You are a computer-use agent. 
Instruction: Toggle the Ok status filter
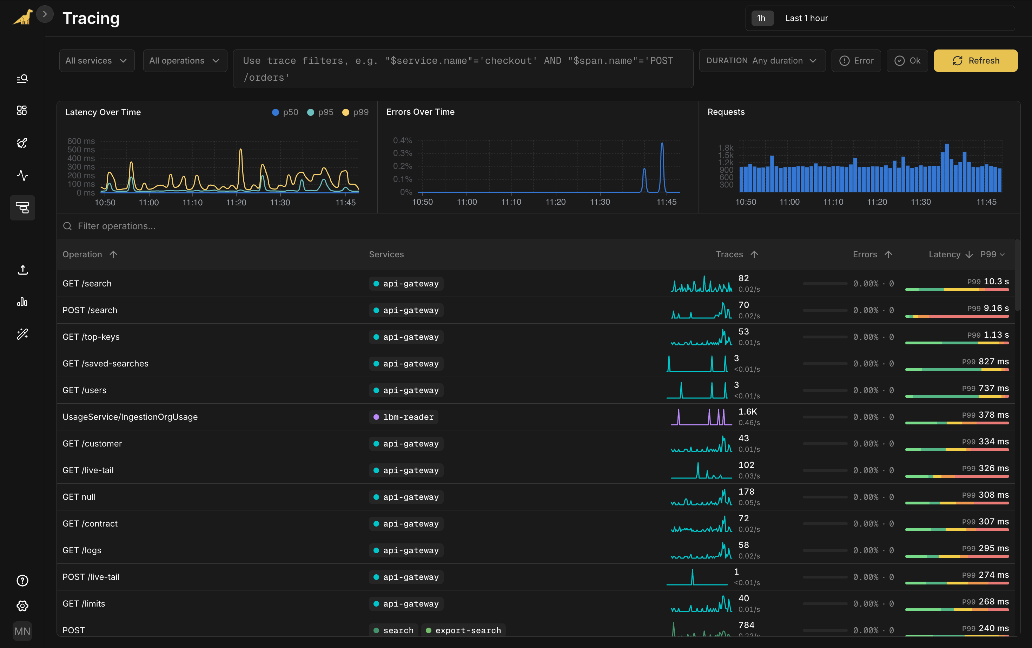[x=907, y=60]
